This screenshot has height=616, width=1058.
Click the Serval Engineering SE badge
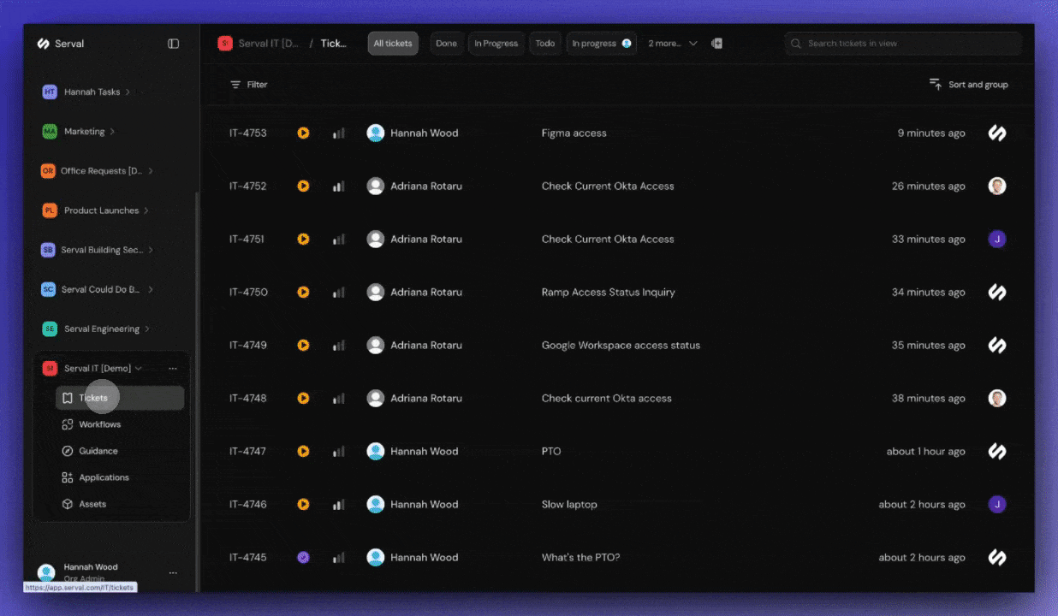click(x=50, y=329)
